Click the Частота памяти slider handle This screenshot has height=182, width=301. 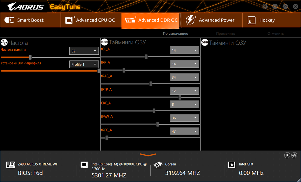30,57
